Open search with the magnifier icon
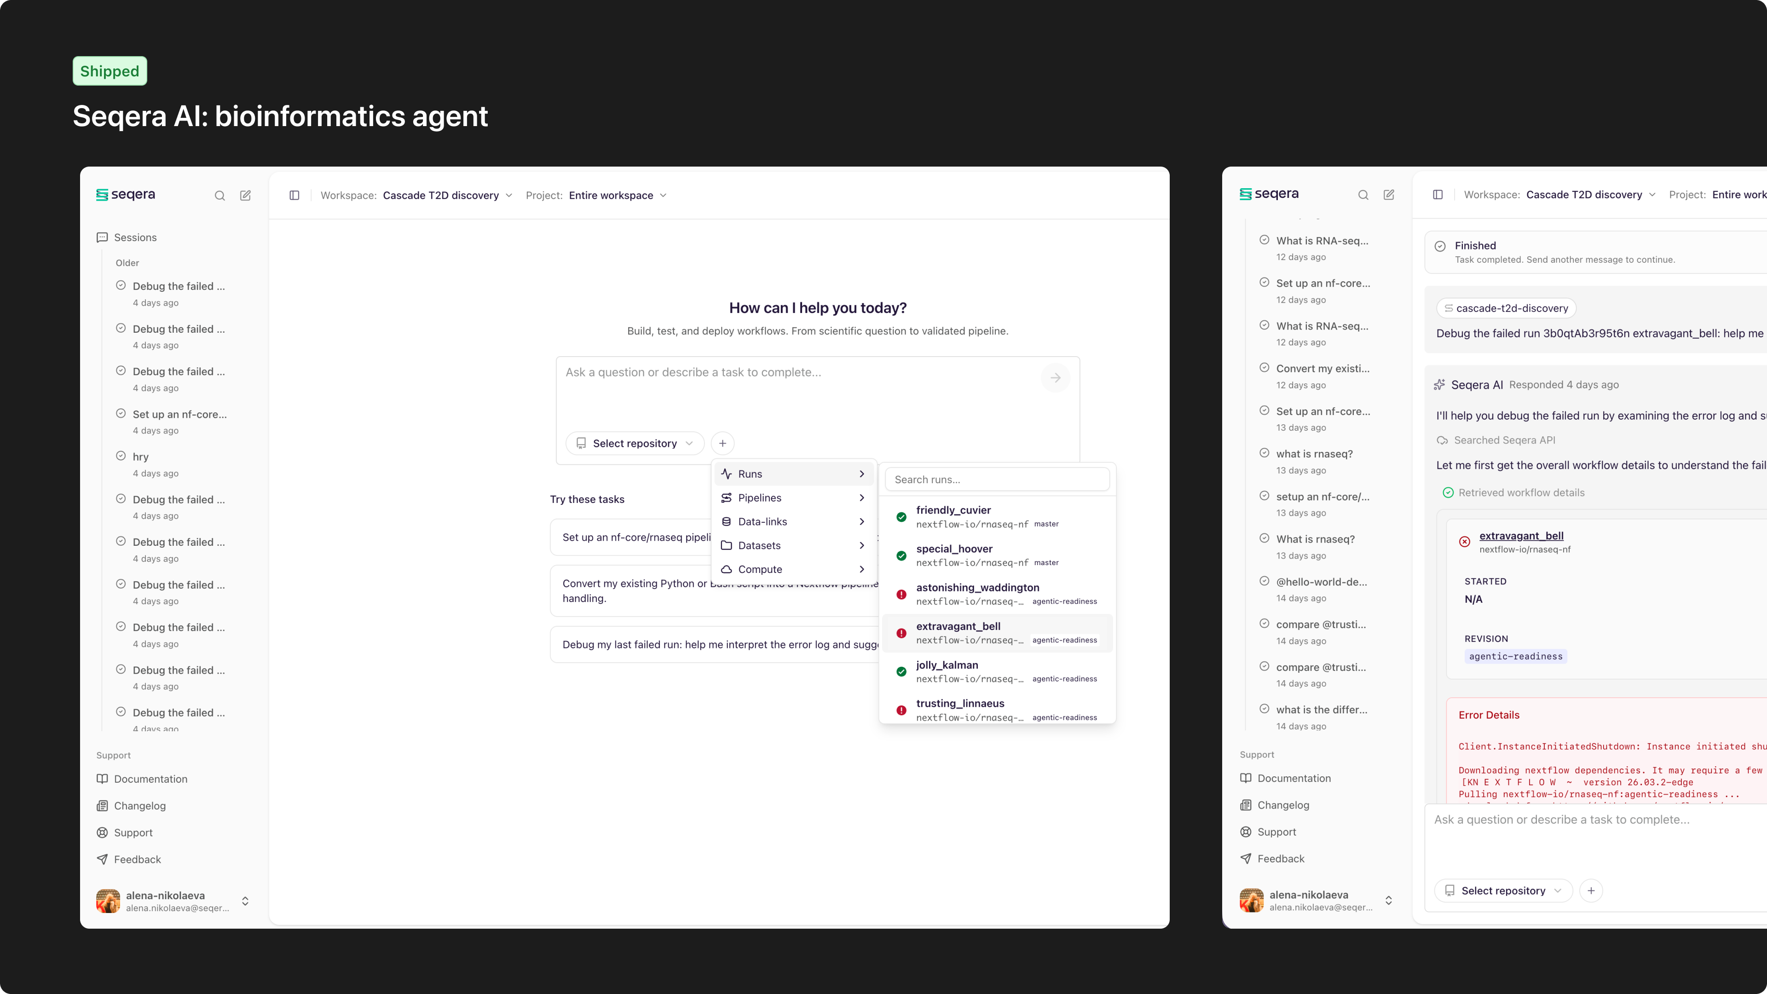This screenshot has height=994, width=1767. [x=219, y=196]
